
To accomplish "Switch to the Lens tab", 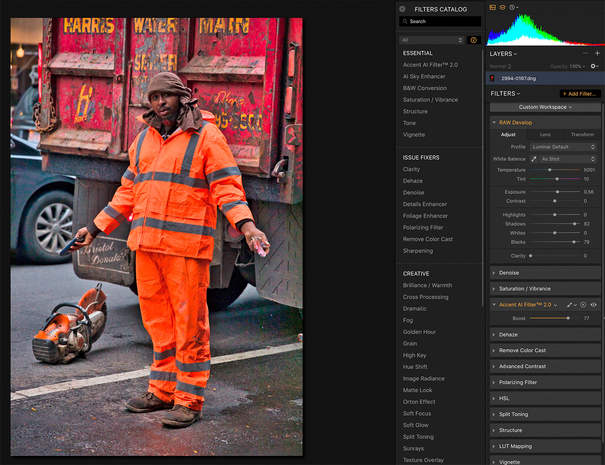I will pos(545,135).
